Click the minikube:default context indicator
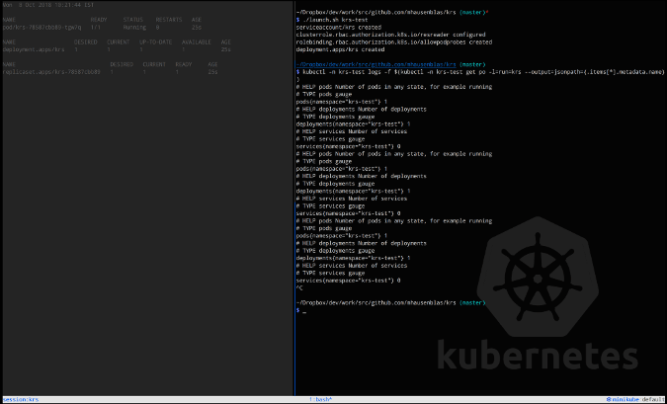This screenshot has height=404, width=667. 633,398
